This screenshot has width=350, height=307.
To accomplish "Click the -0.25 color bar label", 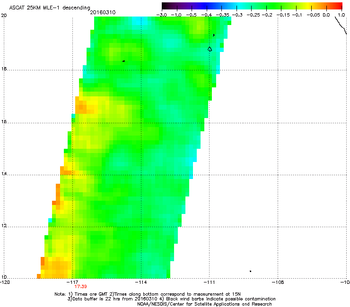I will click(253, 15).
